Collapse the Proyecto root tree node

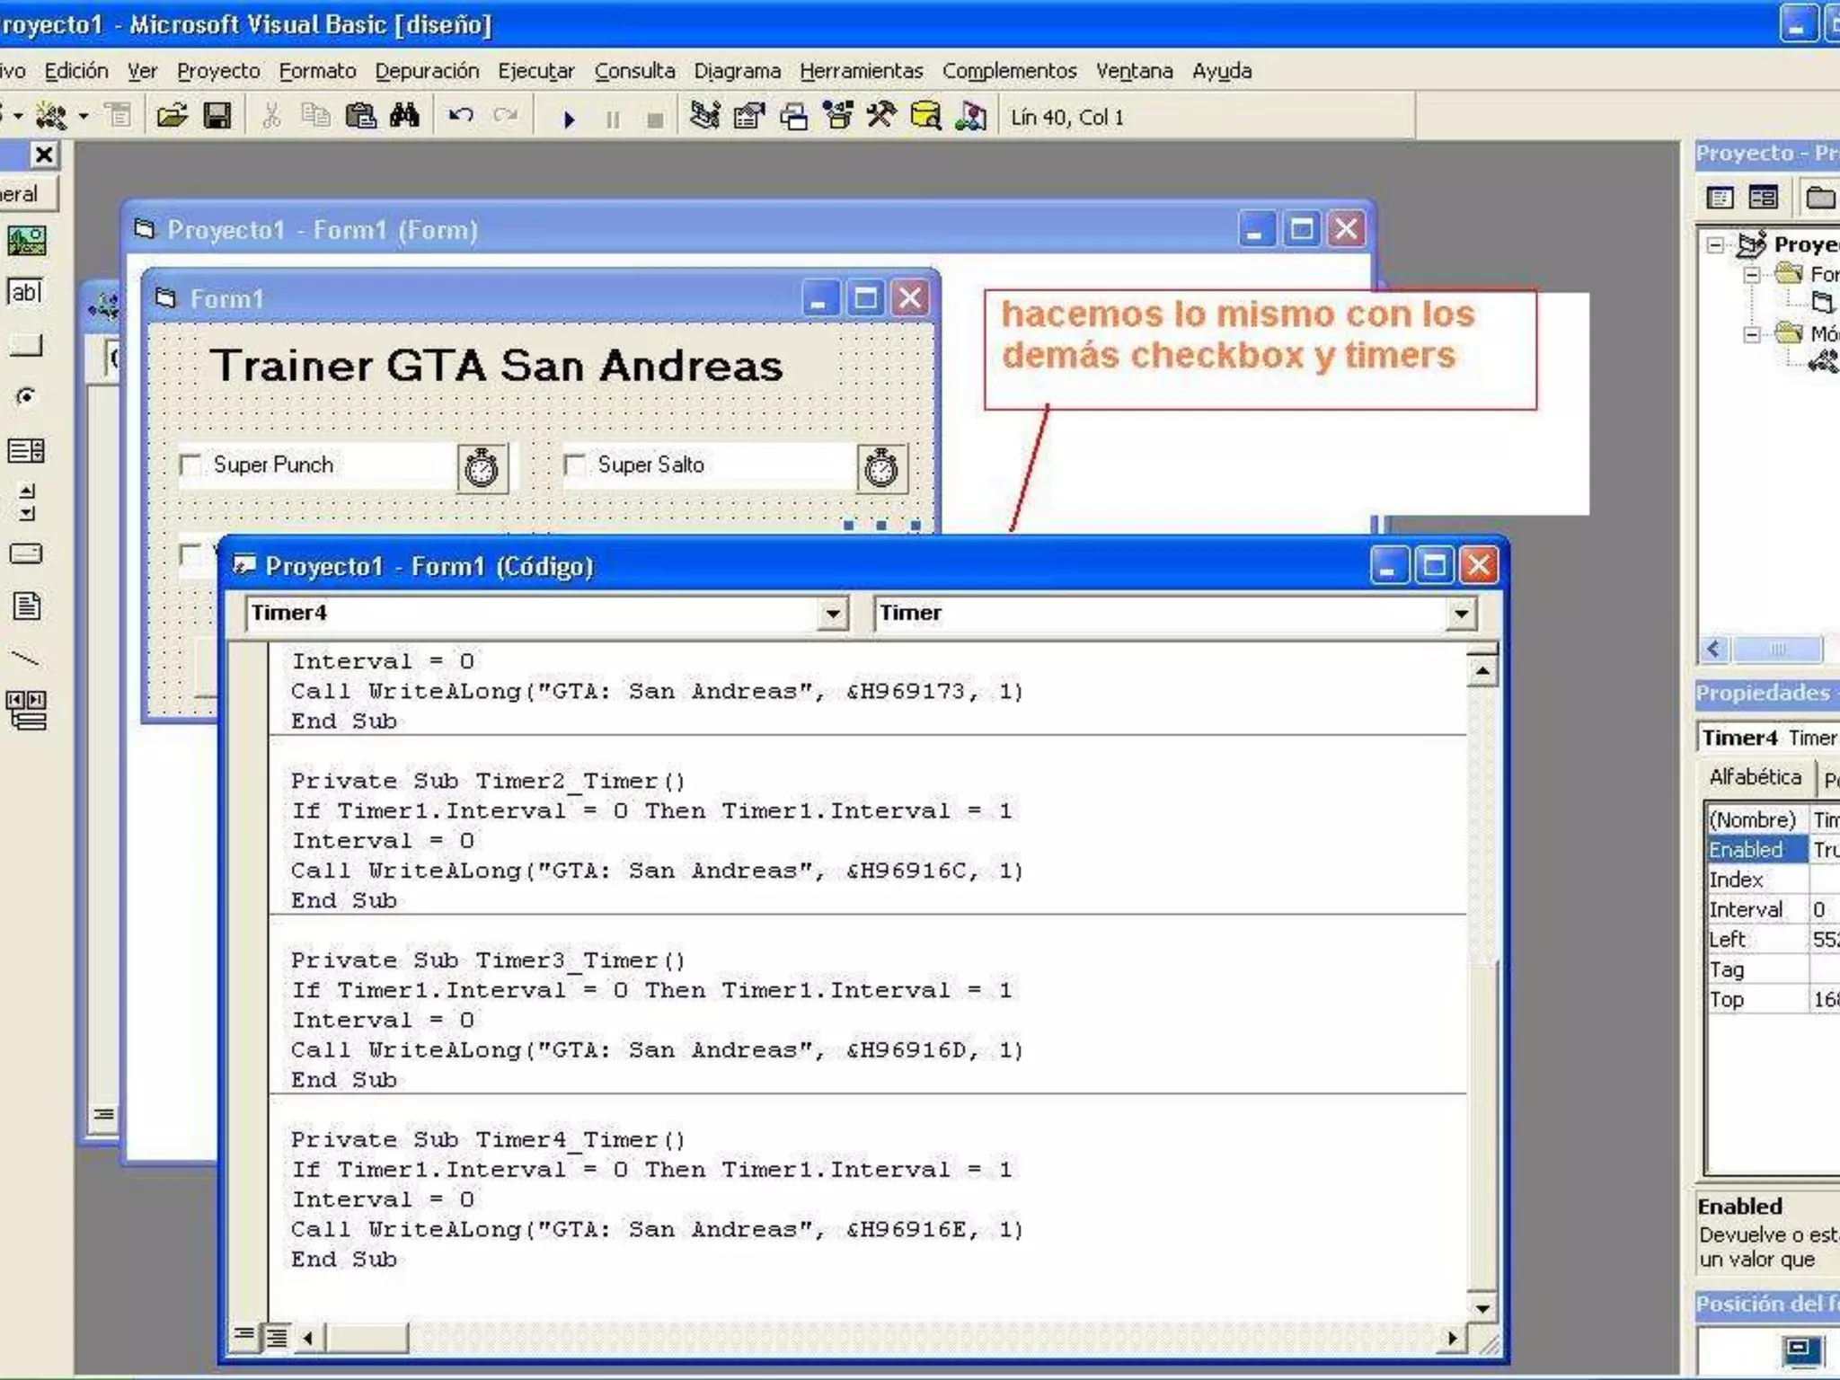coord(1716,245)
